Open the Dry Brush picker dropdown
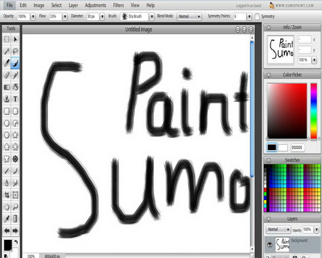 point(152,17)
